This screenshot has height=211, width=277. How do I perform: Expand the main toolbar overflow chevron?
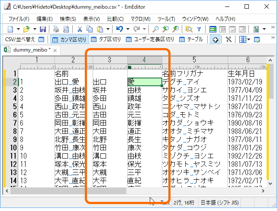click(273, 27)
